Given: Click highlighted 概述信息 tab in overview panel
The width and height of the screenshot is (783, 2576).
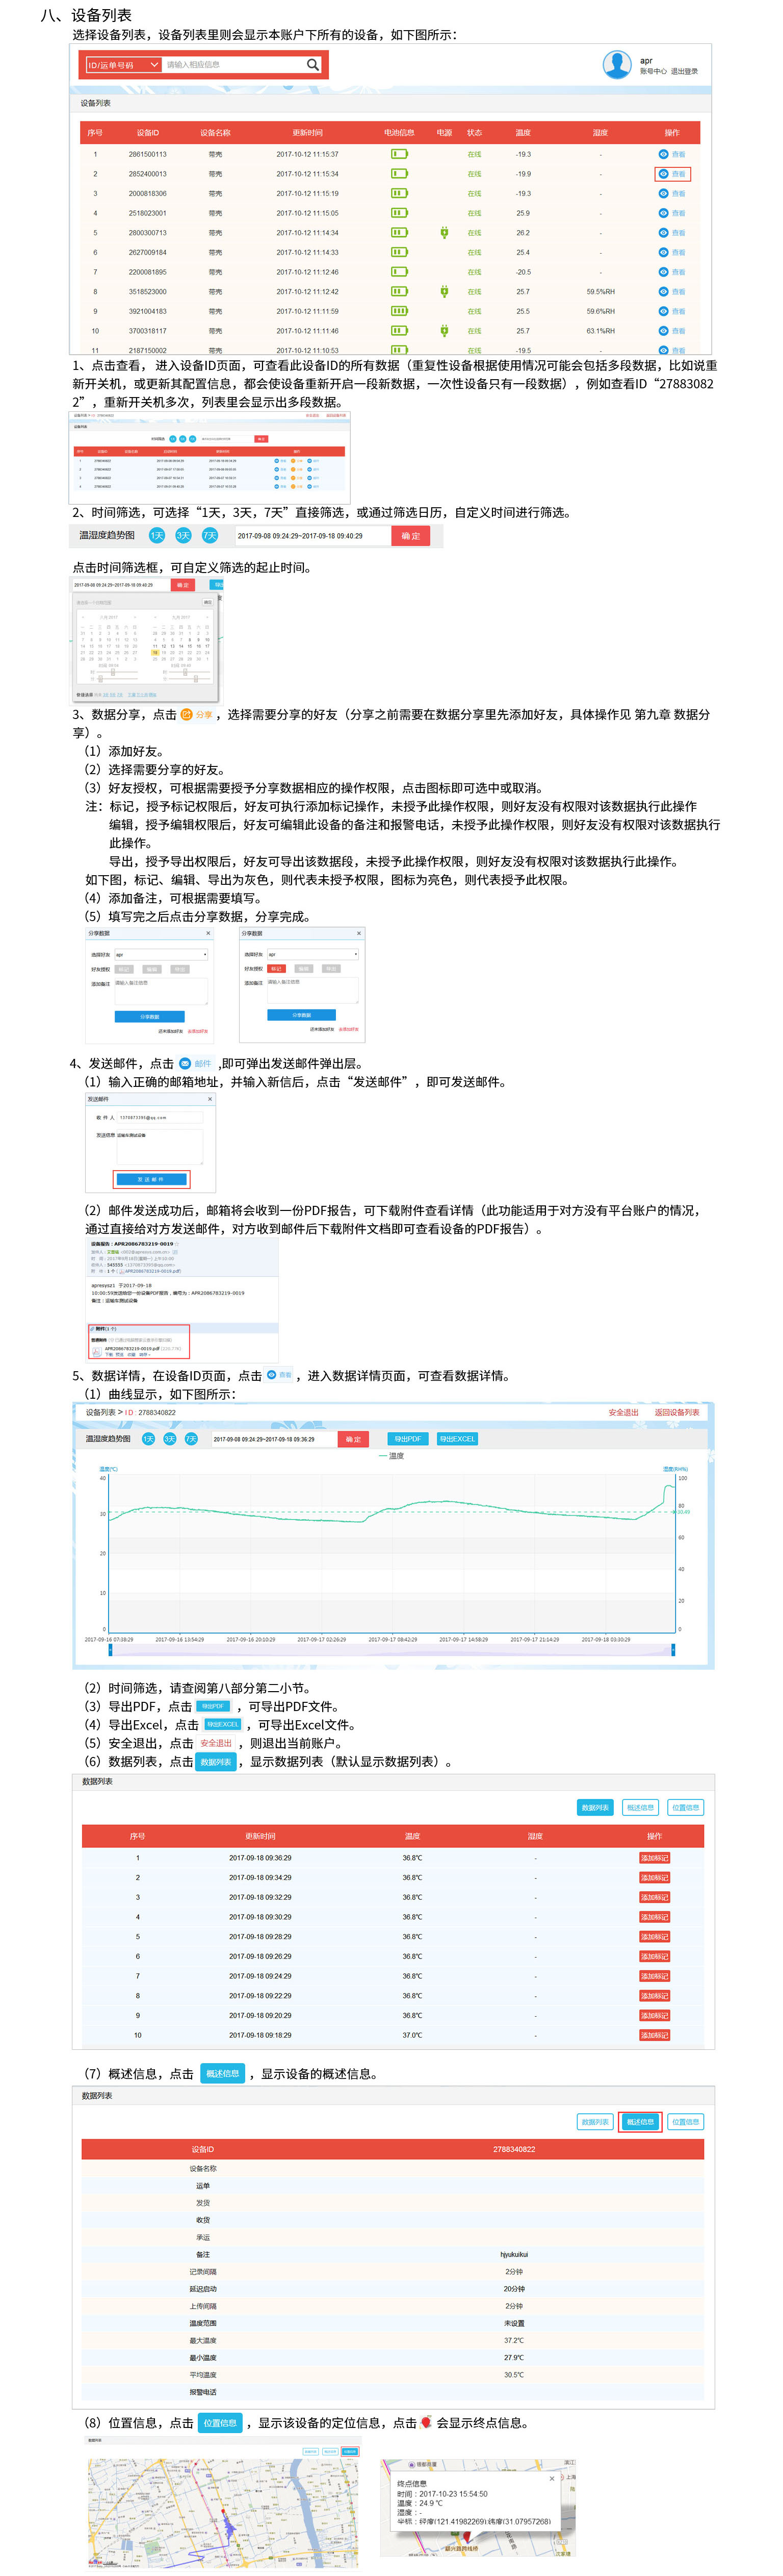Looking at the screenshot, I should click(x=640, y=2121).
